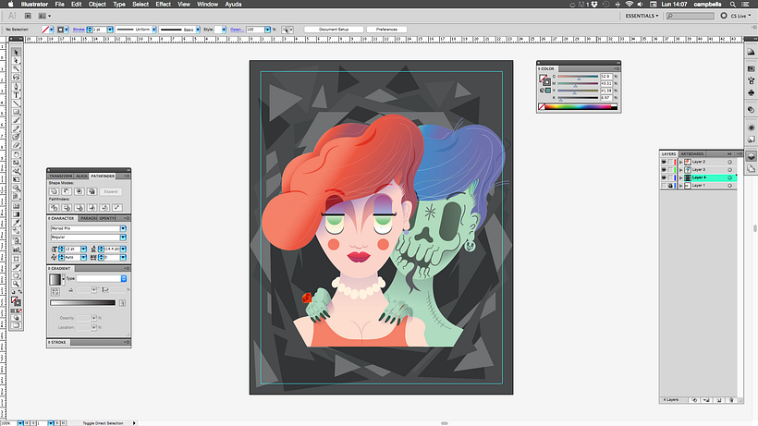This screenshot has width=758, height=426.
Task: Click the opacity value field showing 100
Action: pyautogui.click(x=255, y=30)
